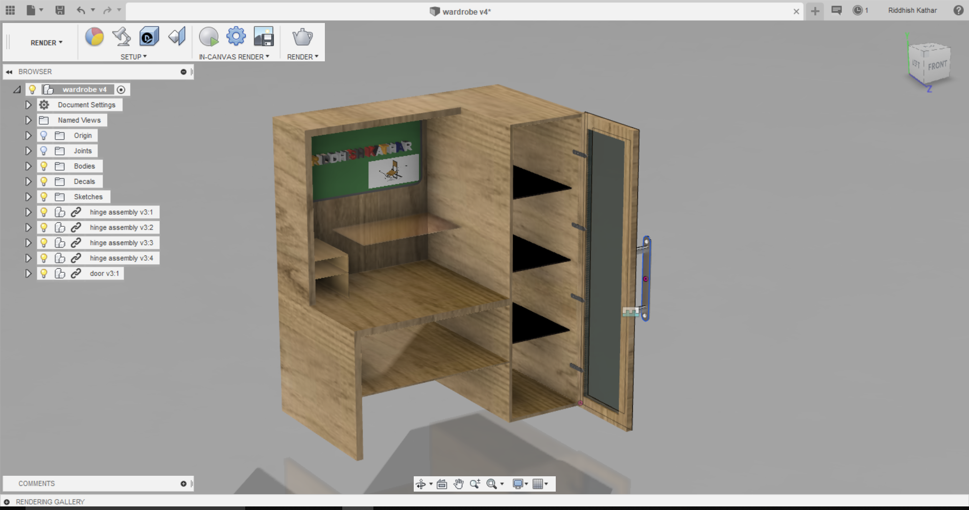969x510 pixels.
Task: Start In-Canvas Render
Action: pyautogui.click(x=208, y=37)
